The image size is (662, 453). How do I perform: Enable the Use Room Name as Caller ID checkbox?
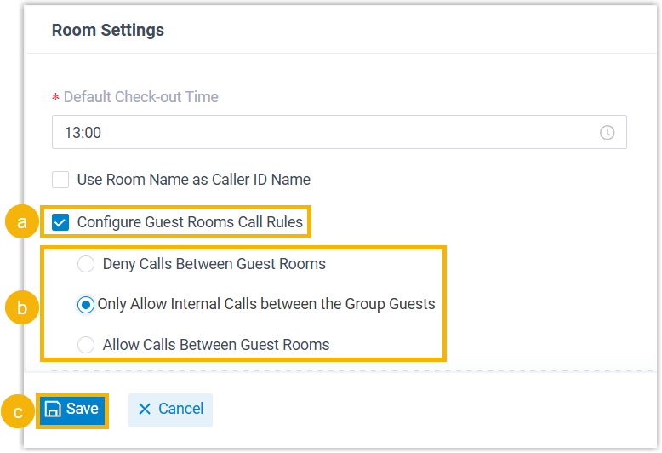click(60, 180)
